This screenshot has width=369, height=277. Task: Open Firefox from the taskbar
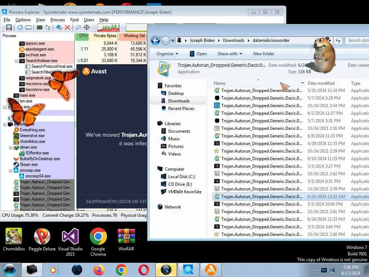tap(99, 270)
